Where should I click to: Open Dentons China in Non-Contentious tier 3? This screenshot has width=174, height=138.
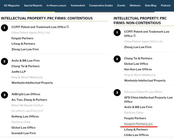pos(134,113)
